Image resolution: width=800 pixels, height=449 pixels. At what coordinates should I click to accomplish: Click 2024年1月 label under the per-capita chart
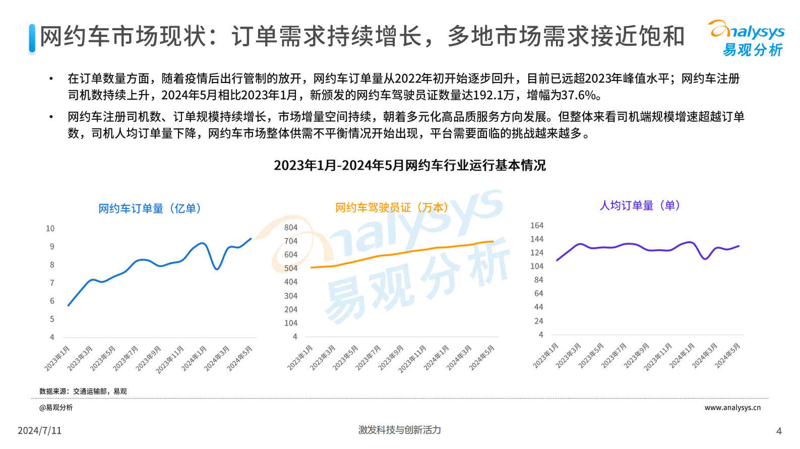click(x=682, y=356)
